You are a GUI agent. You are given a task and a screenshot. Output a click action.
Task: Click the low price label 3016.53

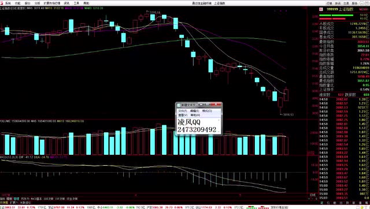click(288, 115)
